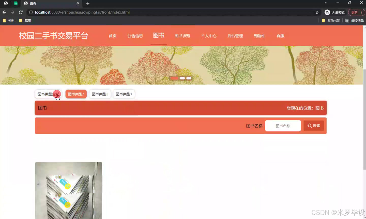Image resolution: width=366 pixels, height=219 pixels.
Task: Open the 资料 bookmark folder
Action: point(9,21)
